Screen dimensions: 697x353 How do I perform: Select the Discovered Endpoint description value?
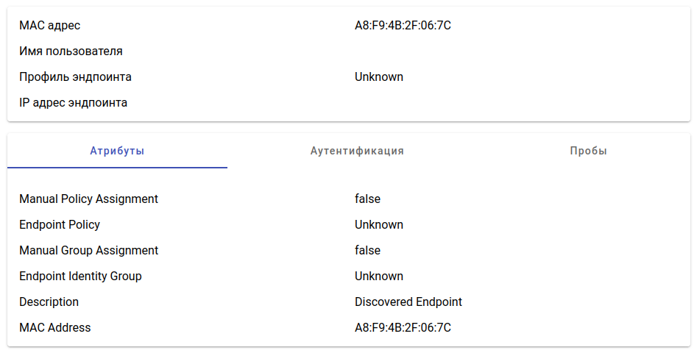408,302
